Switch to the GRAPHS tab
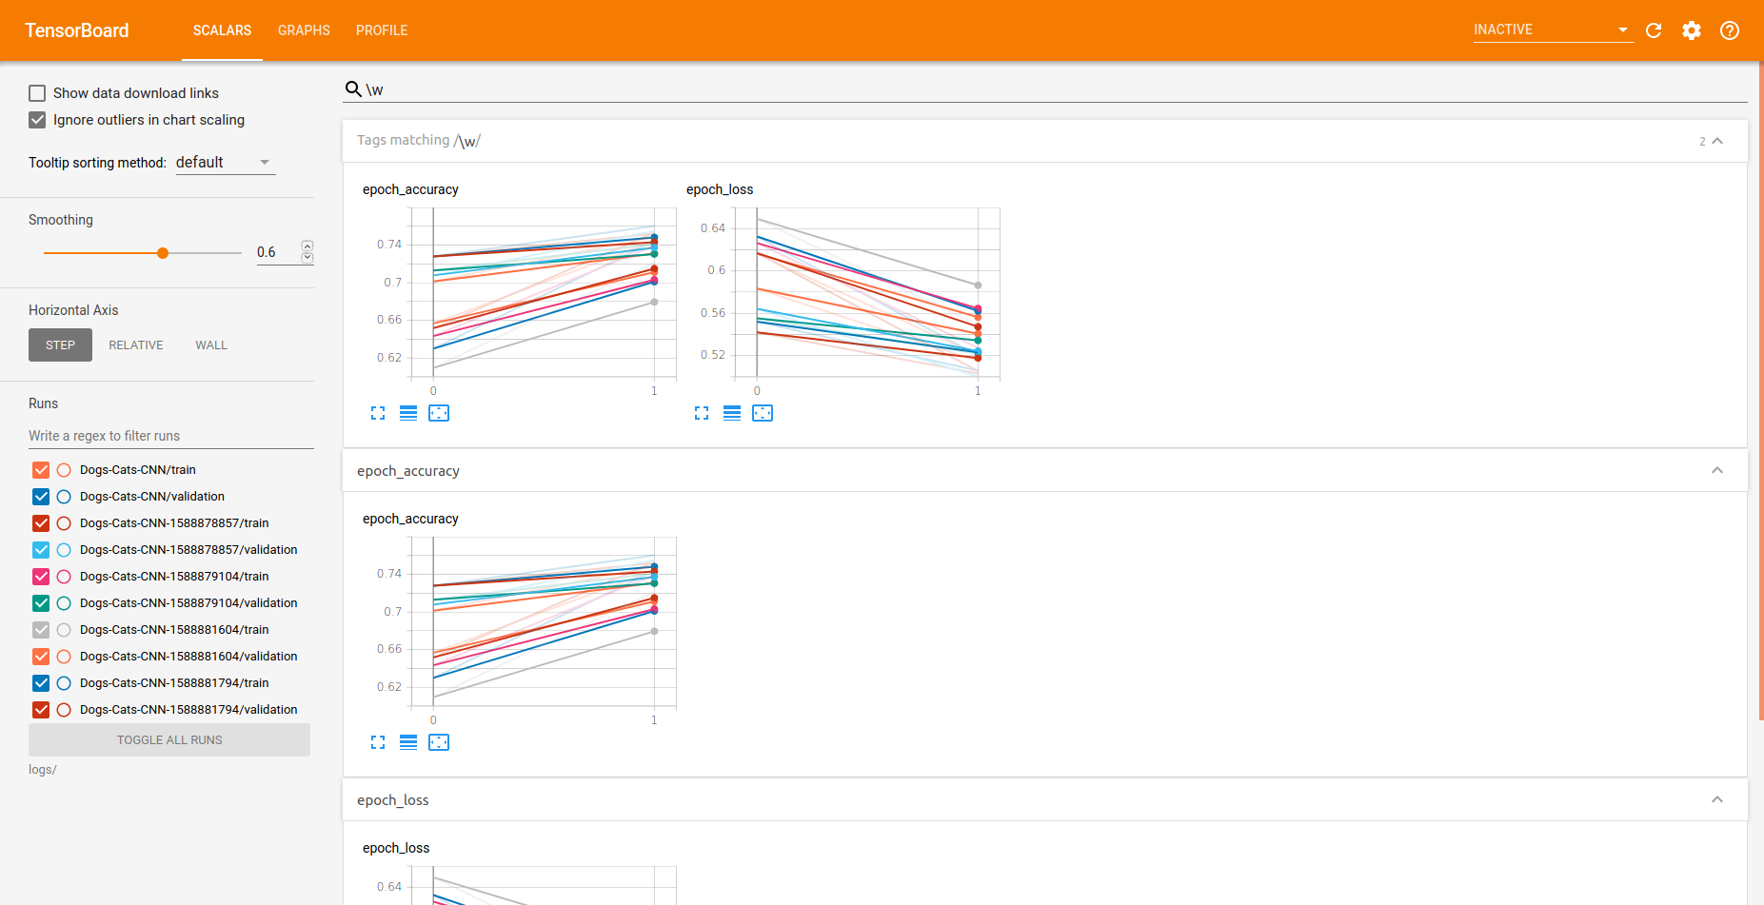 point(304,30)
